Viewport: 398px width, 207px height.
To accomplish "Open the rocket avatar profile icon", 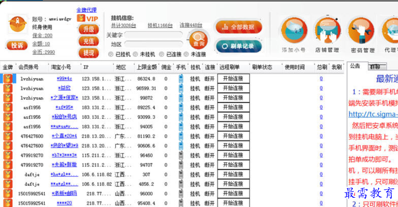I will (x=18, y=24).
